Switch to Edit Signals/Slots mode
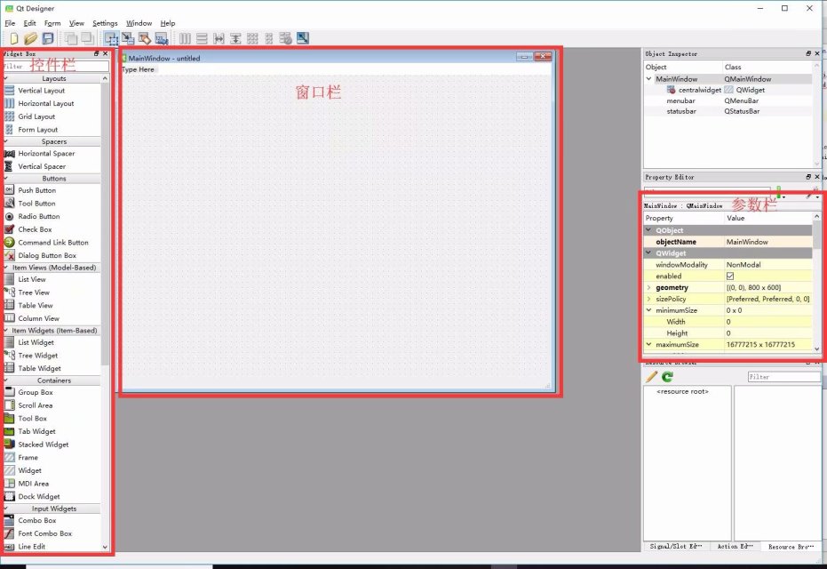The height and width of the screenshot is (569, 827). (x=128, y=38)
